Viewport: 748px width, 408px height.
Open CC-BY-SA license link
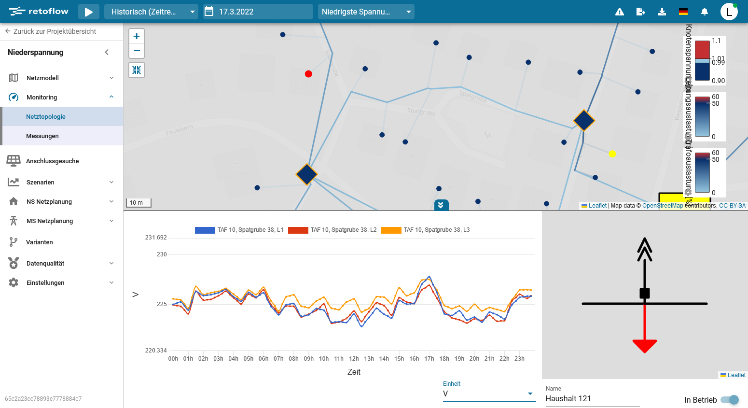732,206
